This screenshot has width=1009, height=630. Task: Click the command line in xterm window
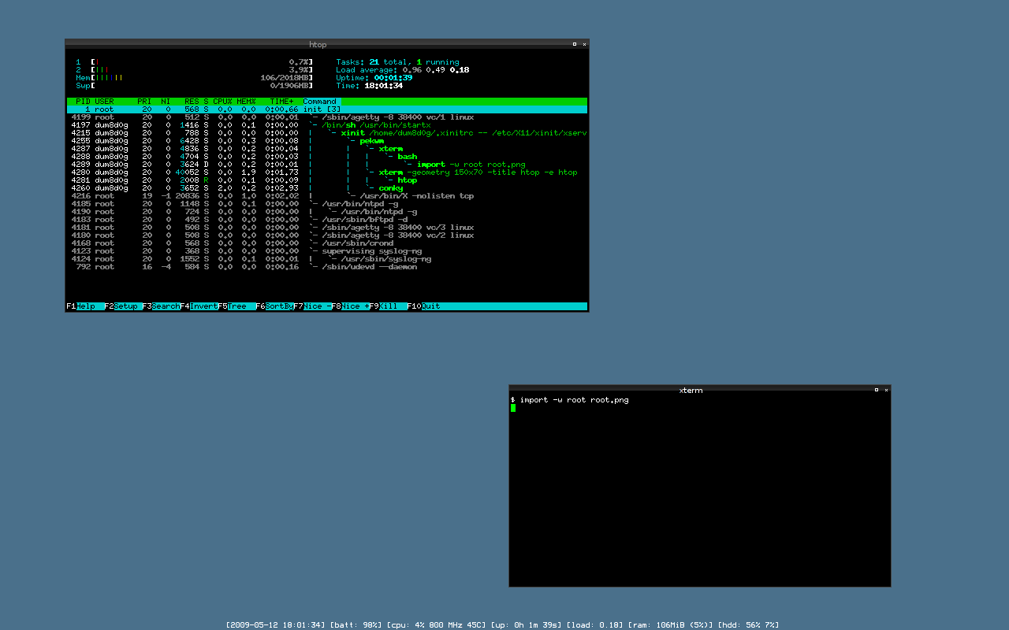pos(569,400)
